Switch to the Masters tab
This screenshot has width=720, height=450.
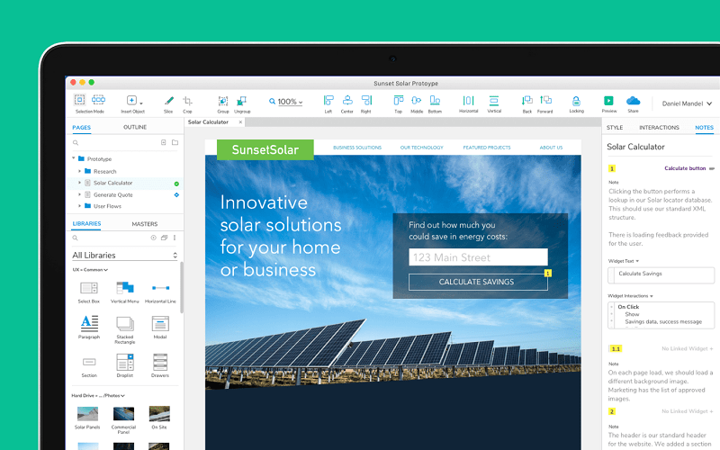(144, 223)
